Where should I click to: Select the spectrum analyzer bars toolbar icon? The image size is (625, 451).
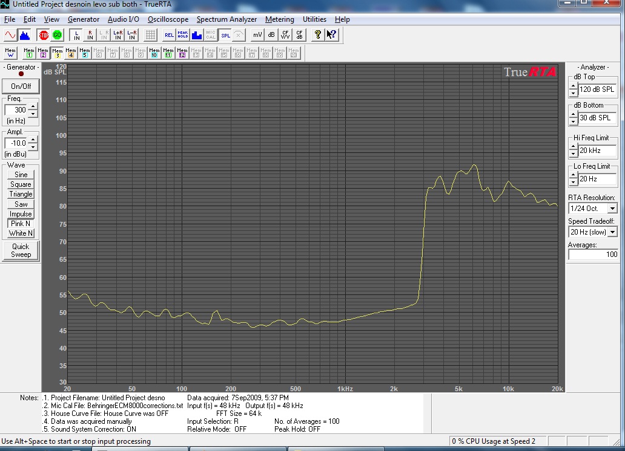point(25,35)
